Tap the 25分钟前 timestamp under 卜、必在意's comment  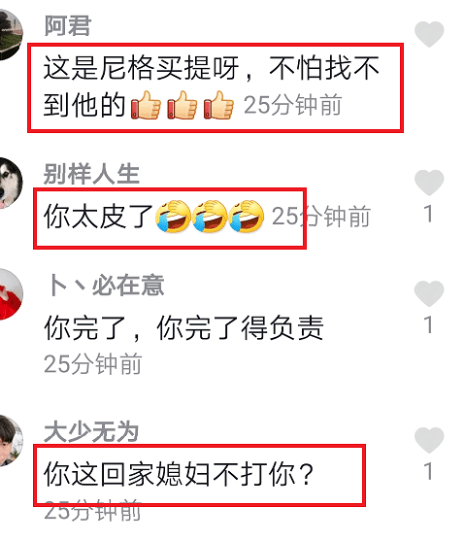[93, 364]
